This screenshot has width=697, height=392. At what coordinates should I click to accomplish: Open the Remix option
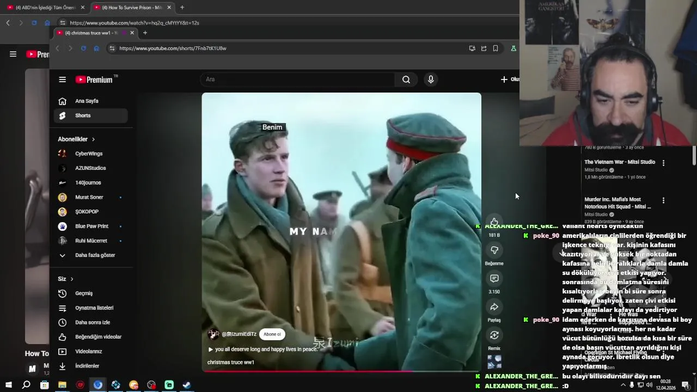tap(494, 335)
